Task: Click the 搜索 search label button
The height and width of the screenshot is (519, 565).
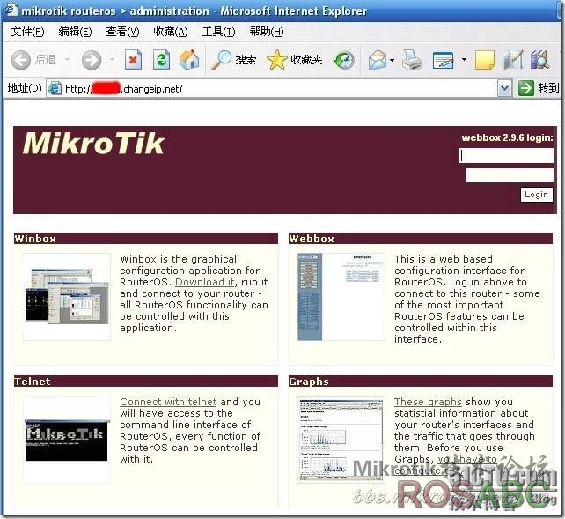Action: [x=246, y=60]
